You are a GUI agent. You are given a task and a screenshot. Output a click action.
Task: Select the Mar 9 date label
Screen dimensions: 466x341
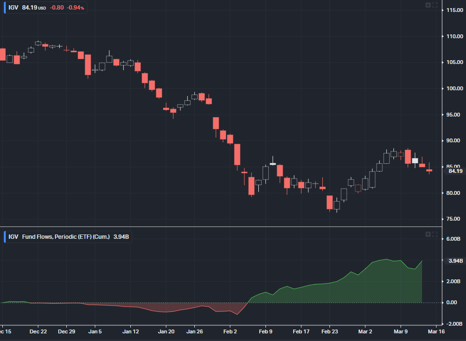pos(400,331)
